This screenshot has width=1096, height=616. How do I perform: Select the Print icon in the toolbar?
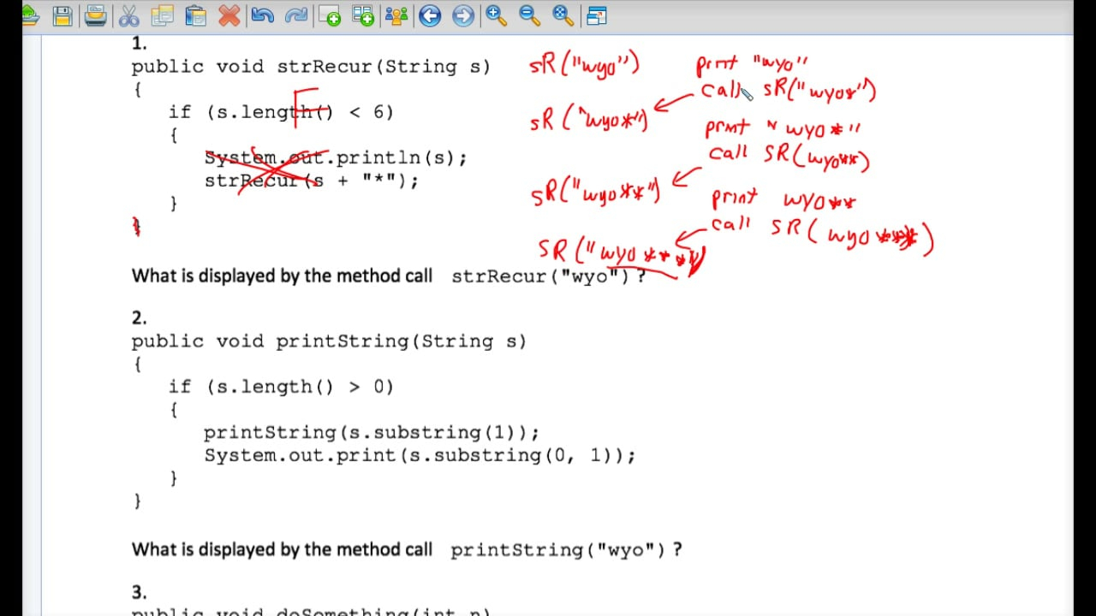point(96,15)
